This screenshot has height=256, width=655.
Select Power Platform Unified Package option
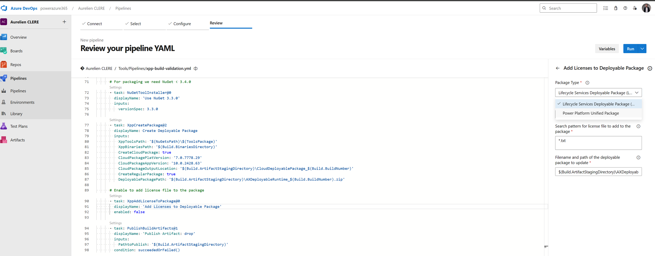598,113
